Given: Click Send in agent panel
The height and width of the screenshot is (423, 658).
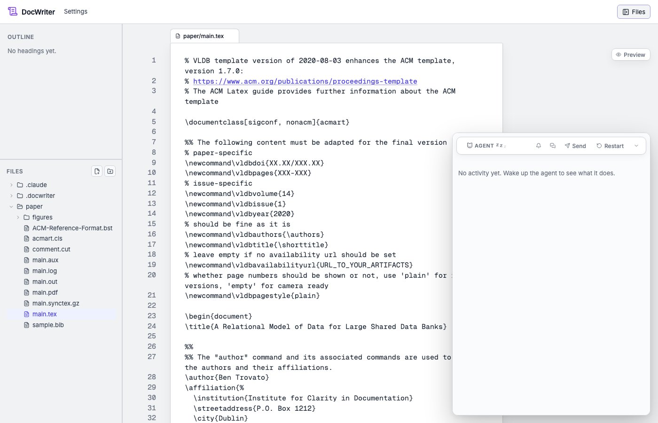Looking at the screenshot, I should [575, 146].
